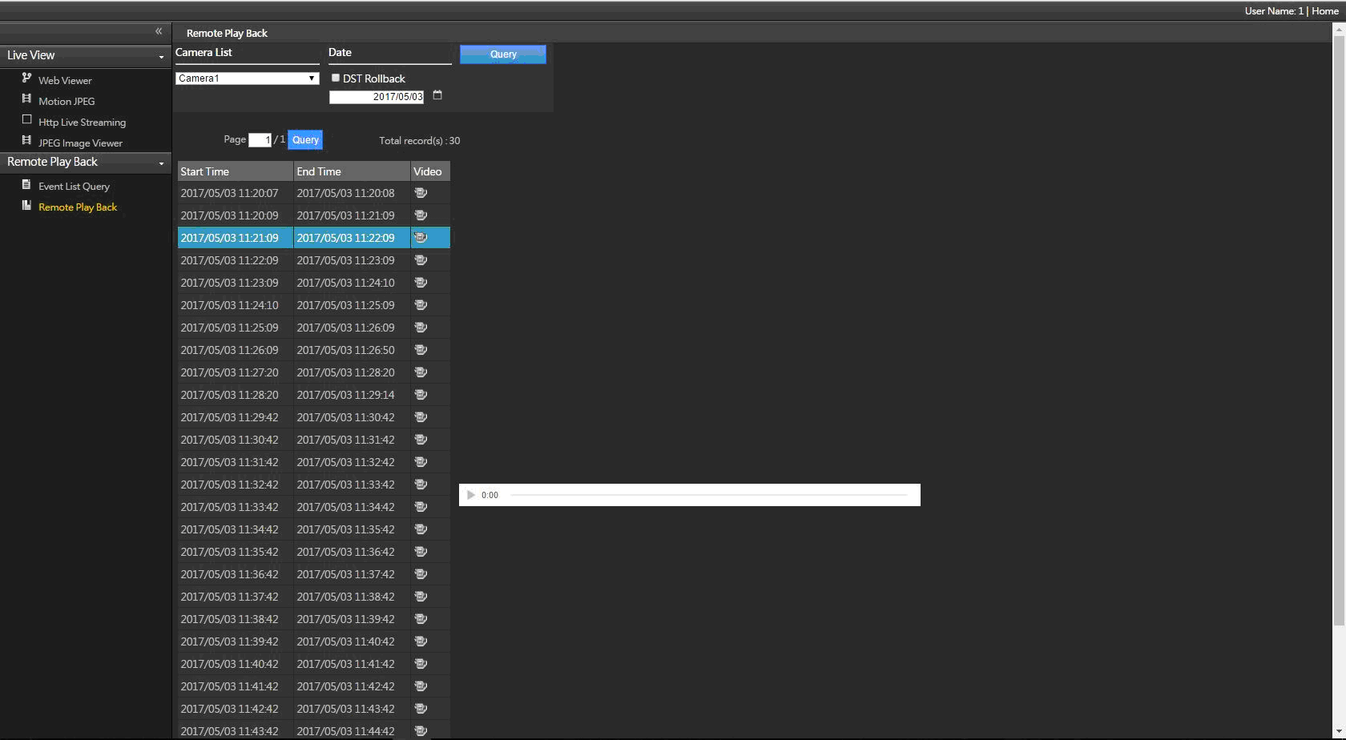Image resolution: width=1346 pixels, height=740 pixels.
Task: Play video for recording starting 11:40:42
Action: (421, 664)
